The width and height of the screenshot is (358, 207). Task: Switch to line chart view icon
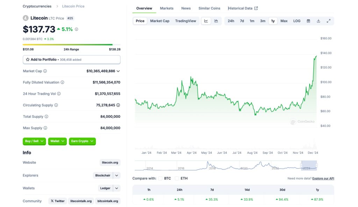click(x=206, y=21)
